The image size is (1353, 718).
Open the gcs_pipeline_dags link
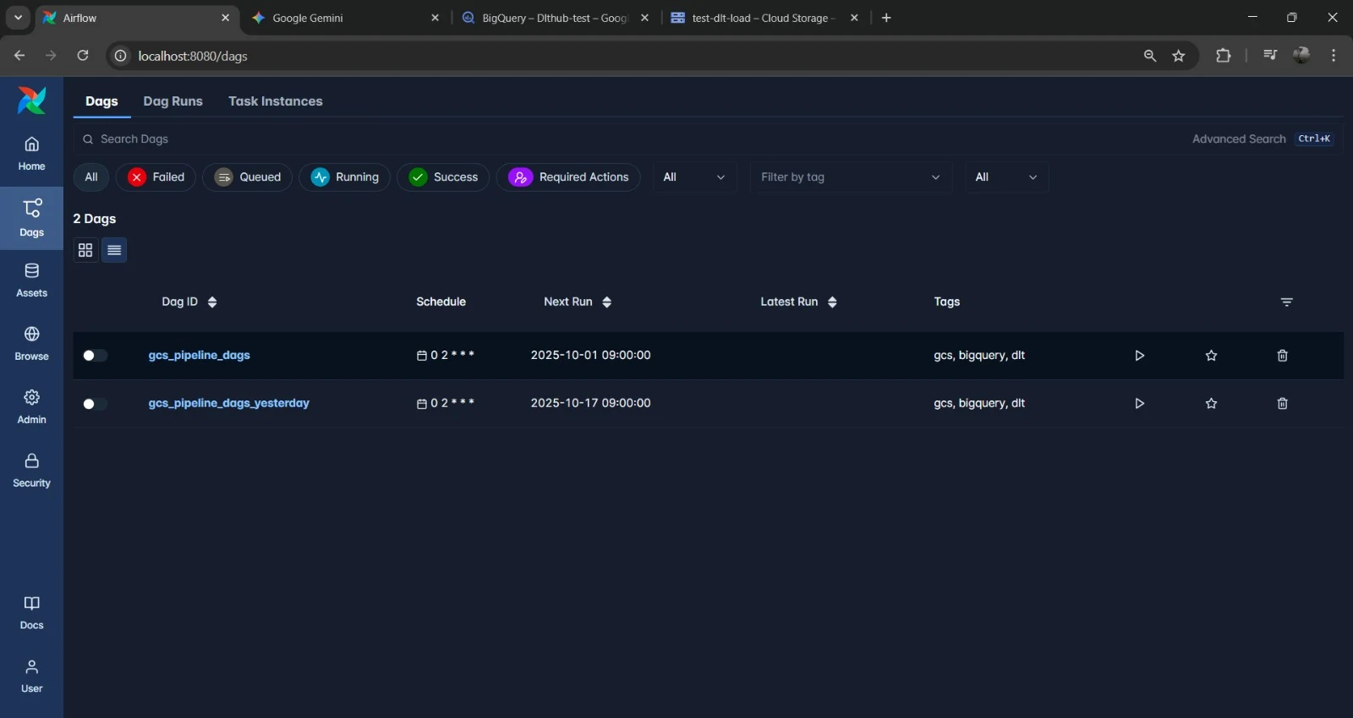point(200,356)
